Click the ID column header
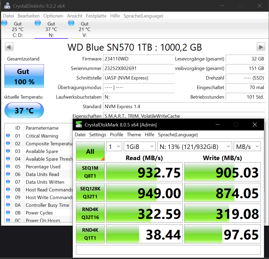Image resolution: width=269 pixels, height=259 pixels. pos(18,128)
